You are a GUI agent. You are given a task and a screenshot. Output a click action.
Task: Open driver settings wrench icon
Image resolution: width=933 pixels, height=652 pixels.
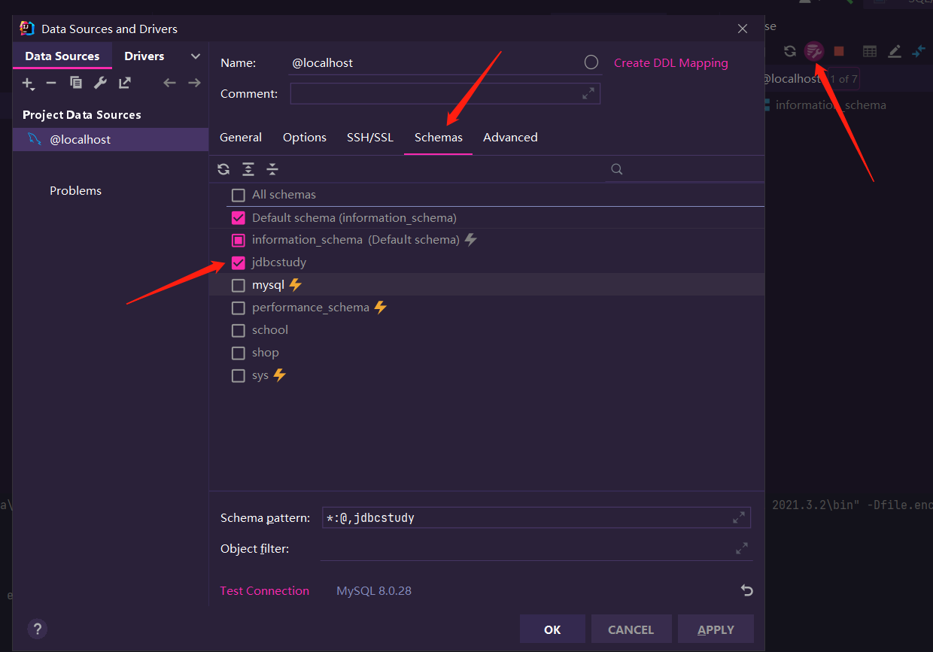100,83
